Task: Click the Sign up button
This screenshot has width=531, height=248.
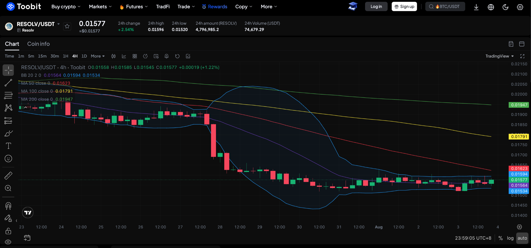Action: click(x=404, y=6)
